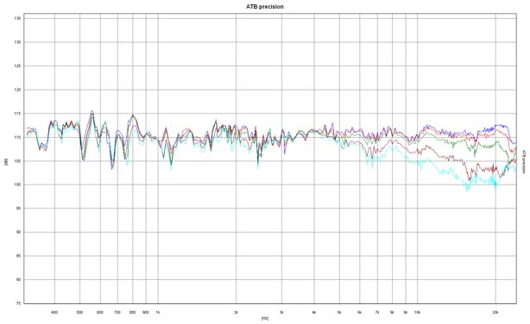
Task: Click the 400 frequency axis label
Action: pos(54,313)
